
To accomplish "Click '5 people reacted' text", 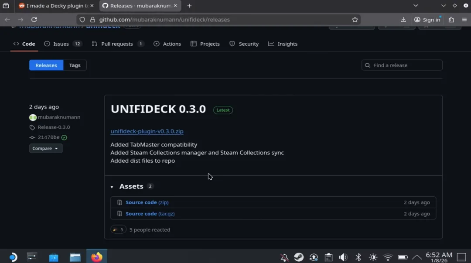I will (150, 230).
